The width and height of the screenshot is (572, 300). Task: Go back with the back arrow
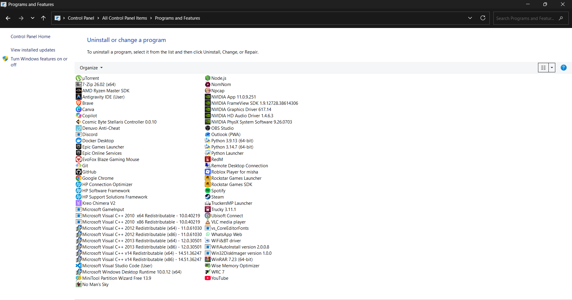(x=8, y=18)
